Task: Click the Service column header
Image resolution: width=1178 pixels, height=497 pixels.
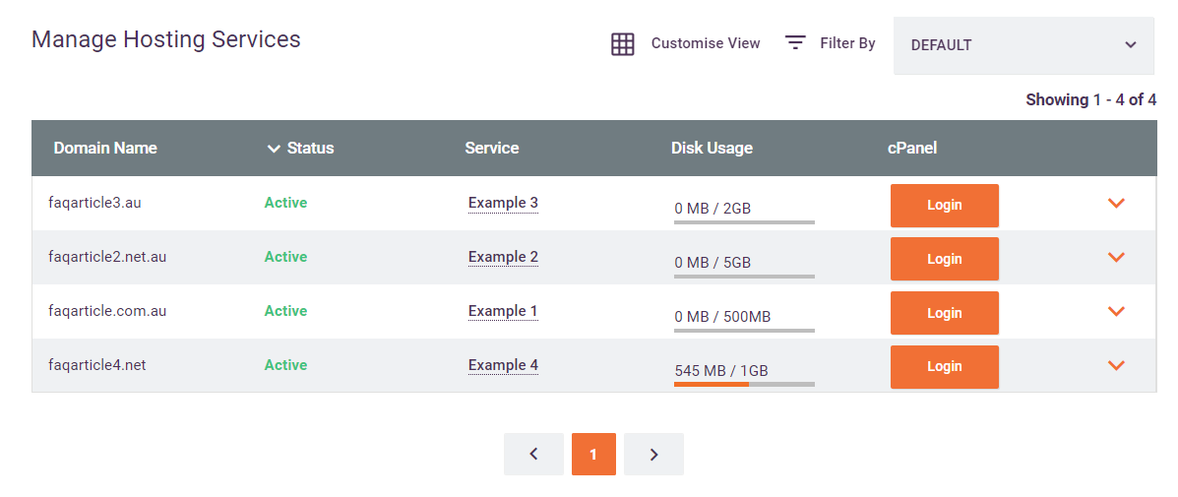Action: point(491,148)
